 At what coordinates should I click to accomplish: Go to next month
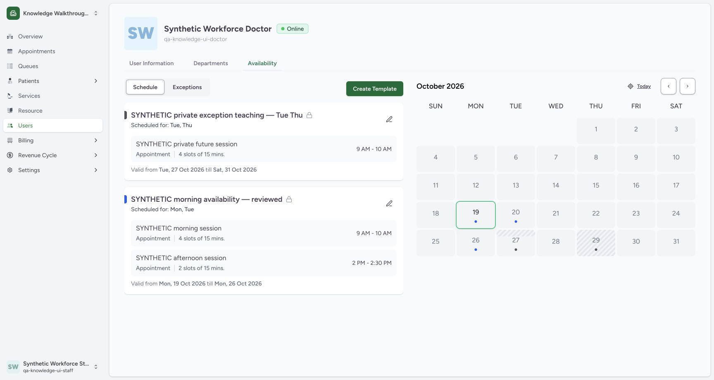point(688,86)
